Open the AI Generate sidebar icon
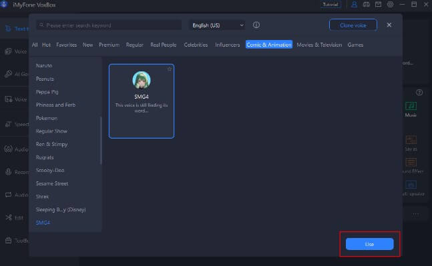Viewport: 432px width, 266px height. click(8, 74)
